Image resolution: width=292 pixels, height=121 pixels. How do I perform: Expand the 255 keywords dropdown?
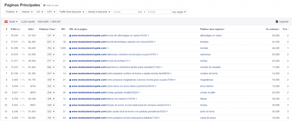51,54
